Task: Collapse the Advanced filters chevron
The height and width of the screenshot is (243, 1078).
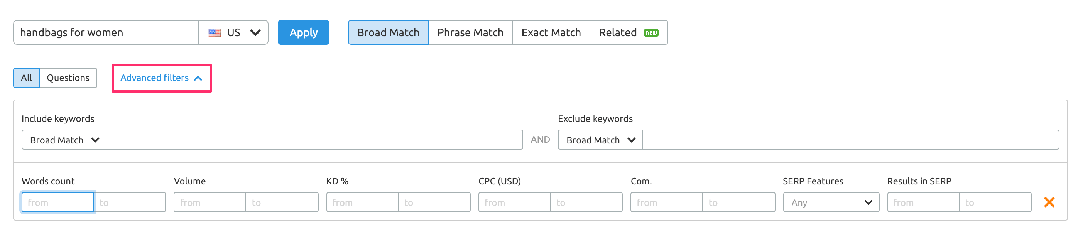Action: (x=198, y=78)
